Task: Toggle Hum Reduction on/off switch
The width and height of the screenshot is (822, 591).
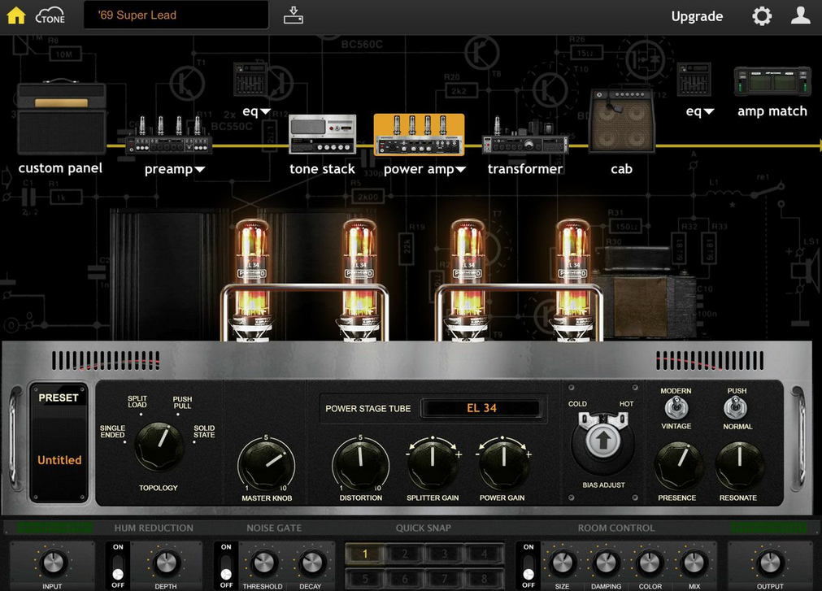Action: point(118,567)
